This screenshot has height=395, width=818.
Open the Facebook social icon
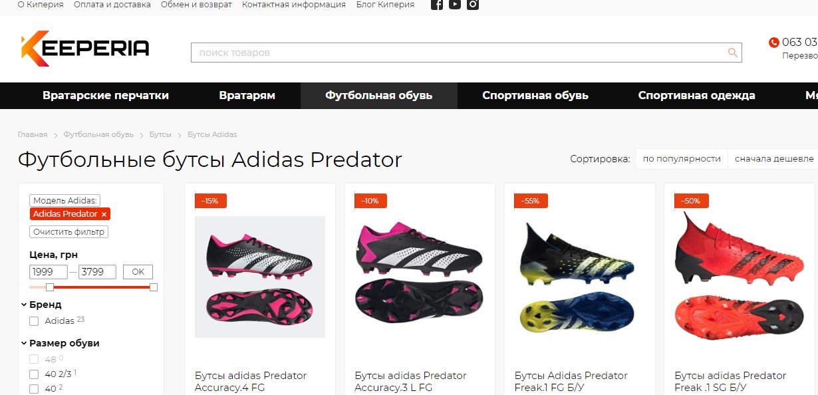(437, 5)
